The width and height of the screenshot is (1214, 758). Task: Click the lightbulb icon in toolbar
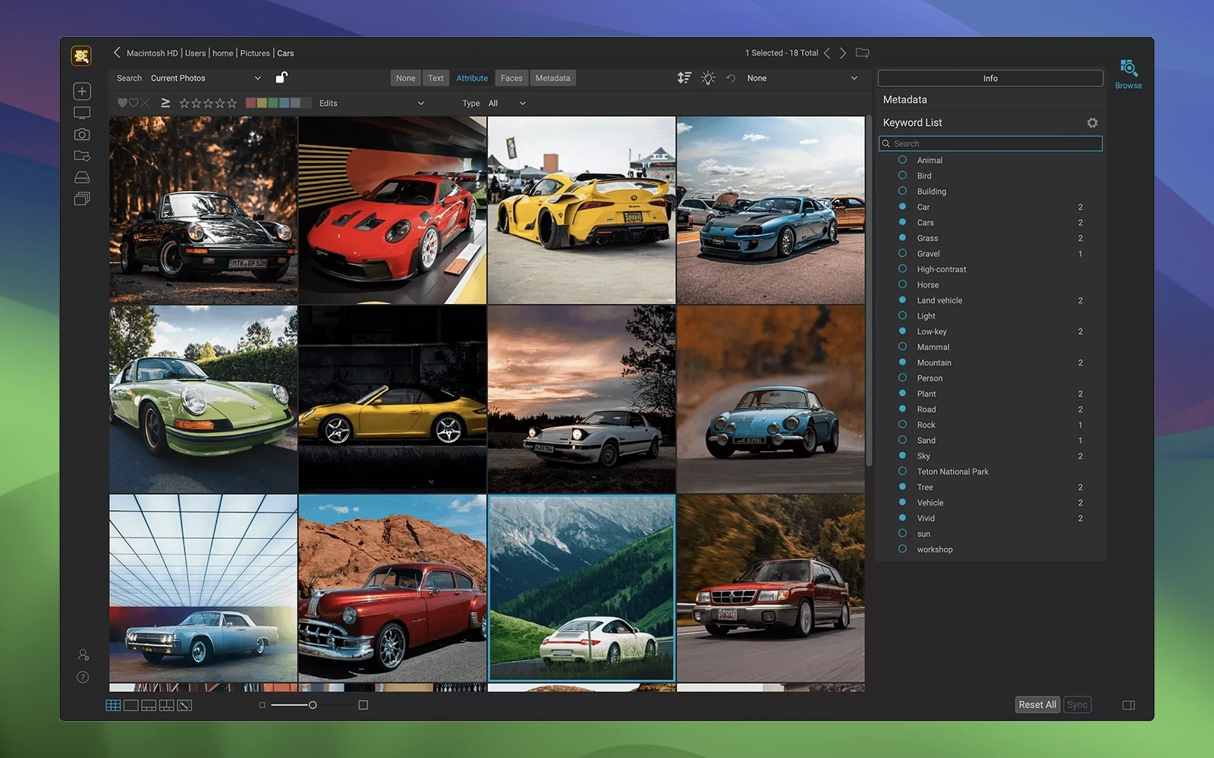tap(708, 78)
